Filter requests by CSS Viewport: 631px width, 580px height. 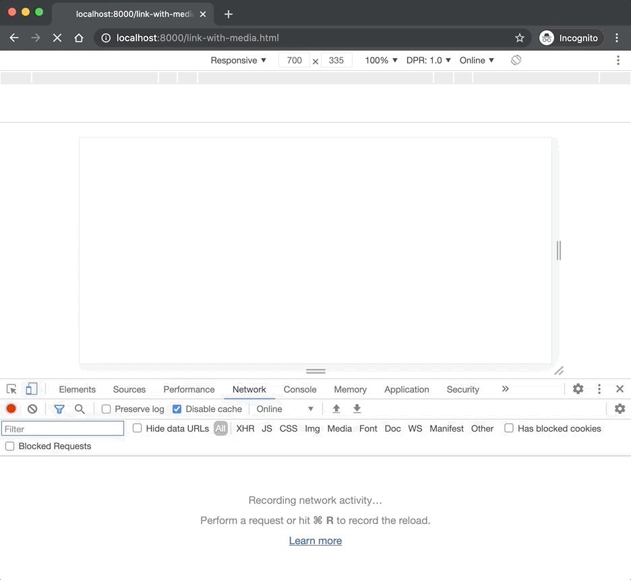coord(289,428)
